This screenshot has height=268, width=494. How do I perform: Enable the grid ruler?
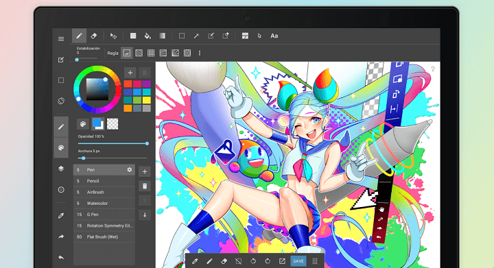point(151,53)
